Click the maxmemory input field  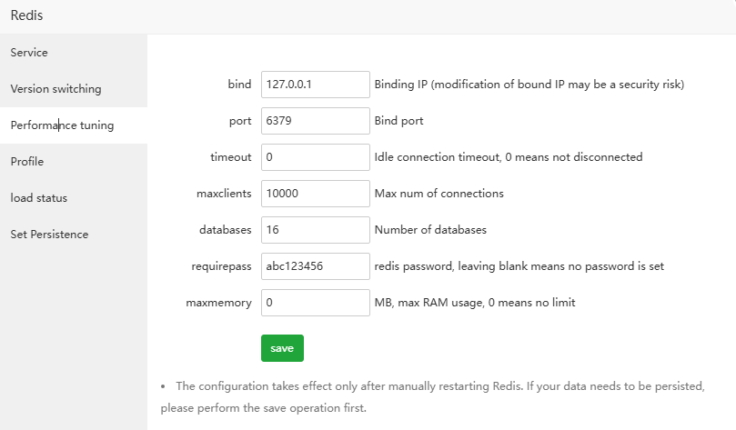[x=315, y=303]
